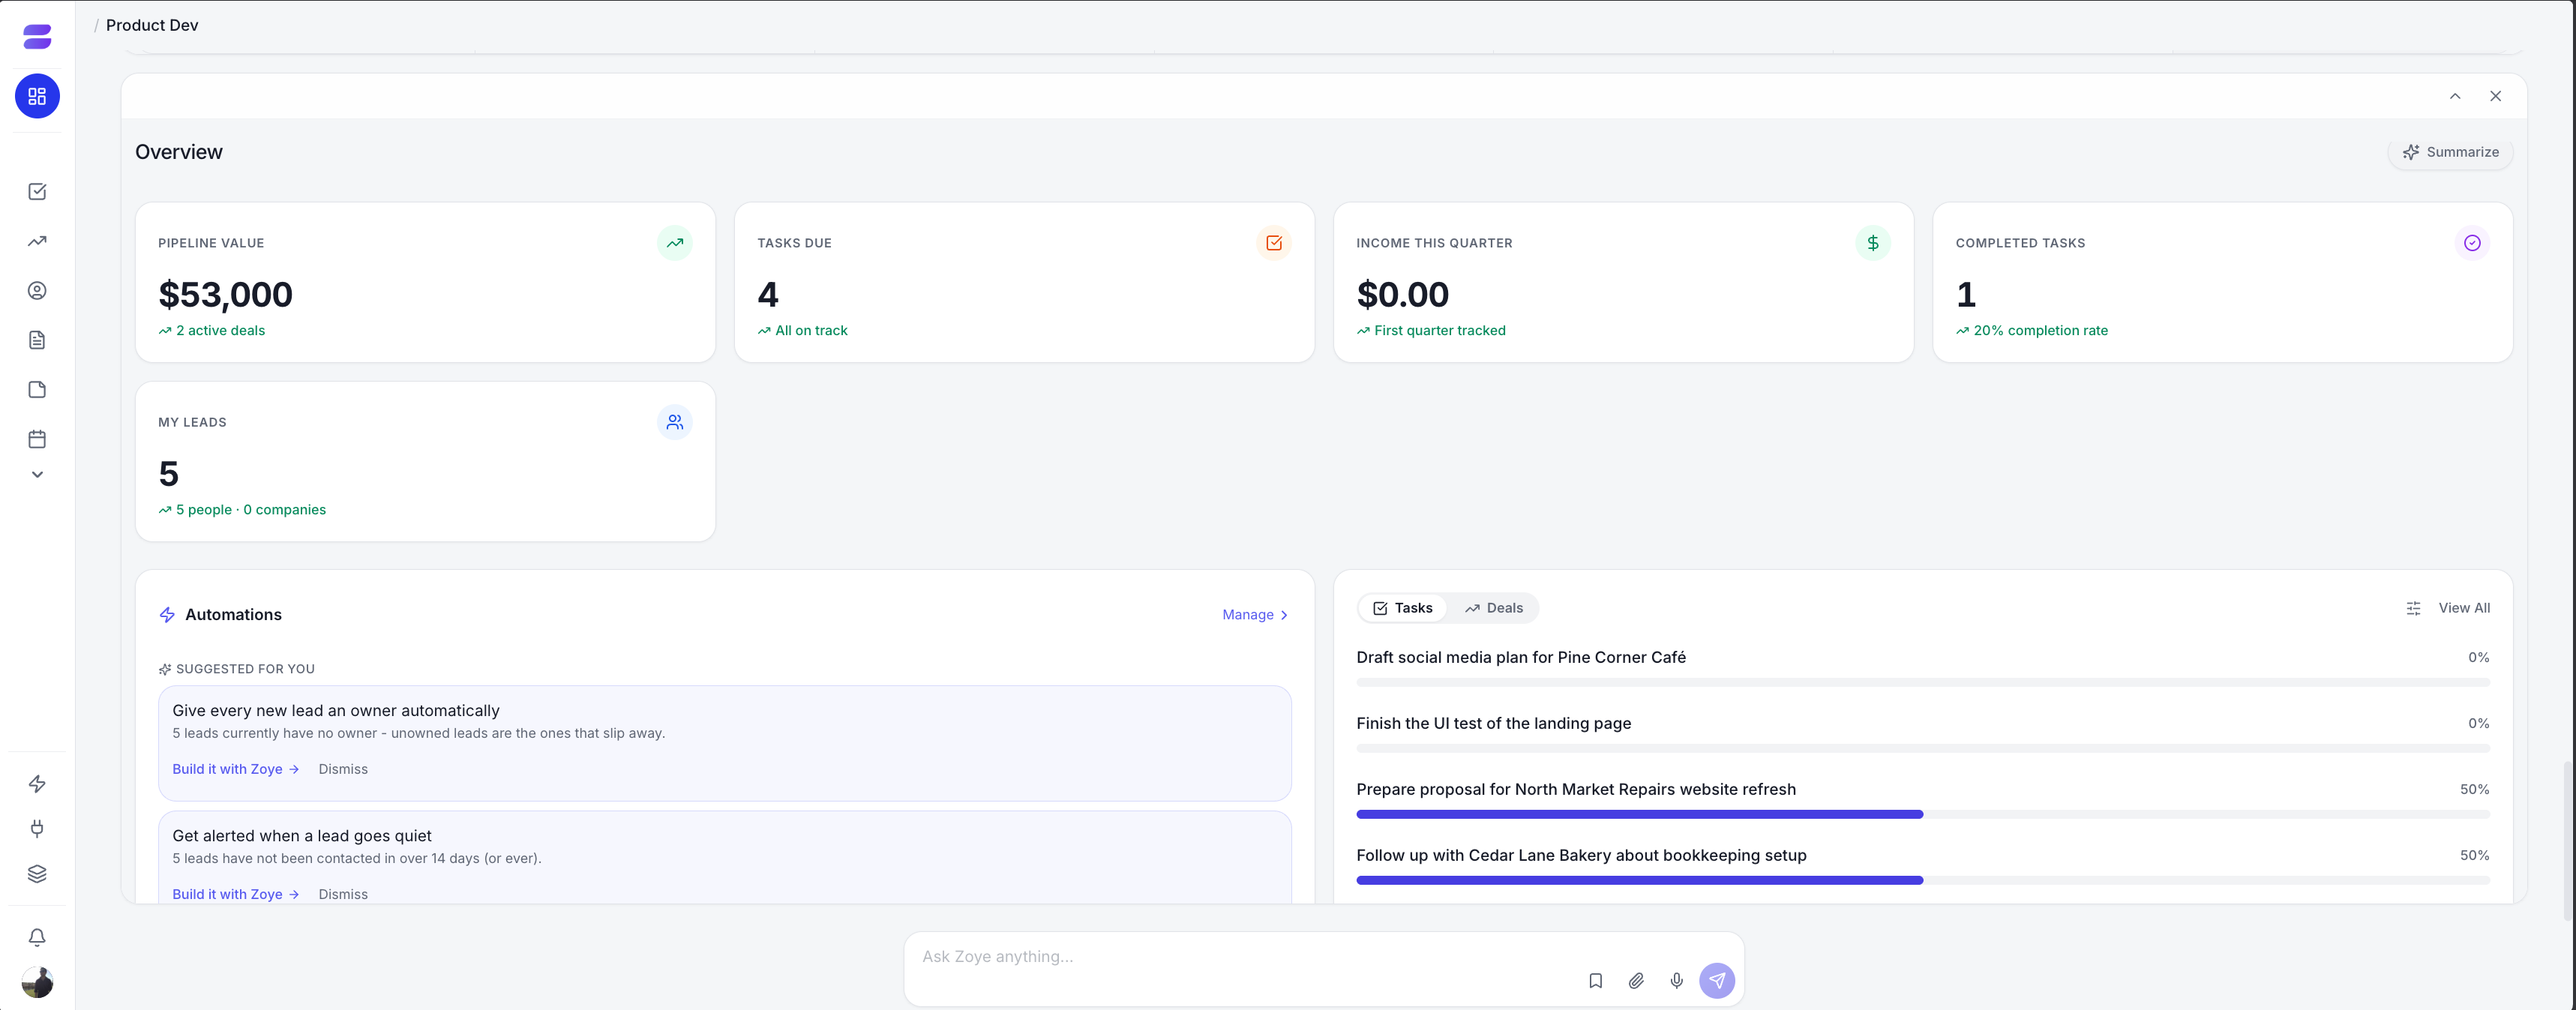Click North Market Repairs proposal progress bar

(1922, 815)
